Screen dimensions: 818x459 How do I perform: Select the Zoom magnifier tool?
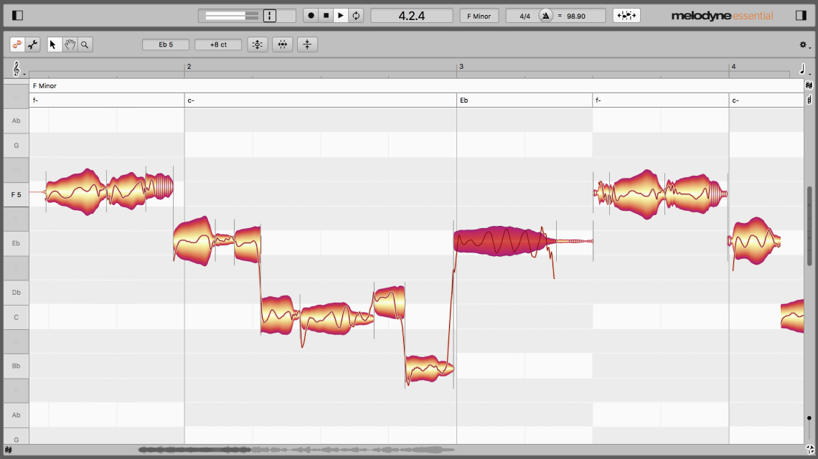click(x=85, y=44)
